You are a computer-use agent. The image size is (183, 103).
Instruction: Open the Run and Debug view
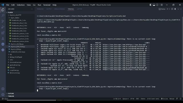(3, 27)
